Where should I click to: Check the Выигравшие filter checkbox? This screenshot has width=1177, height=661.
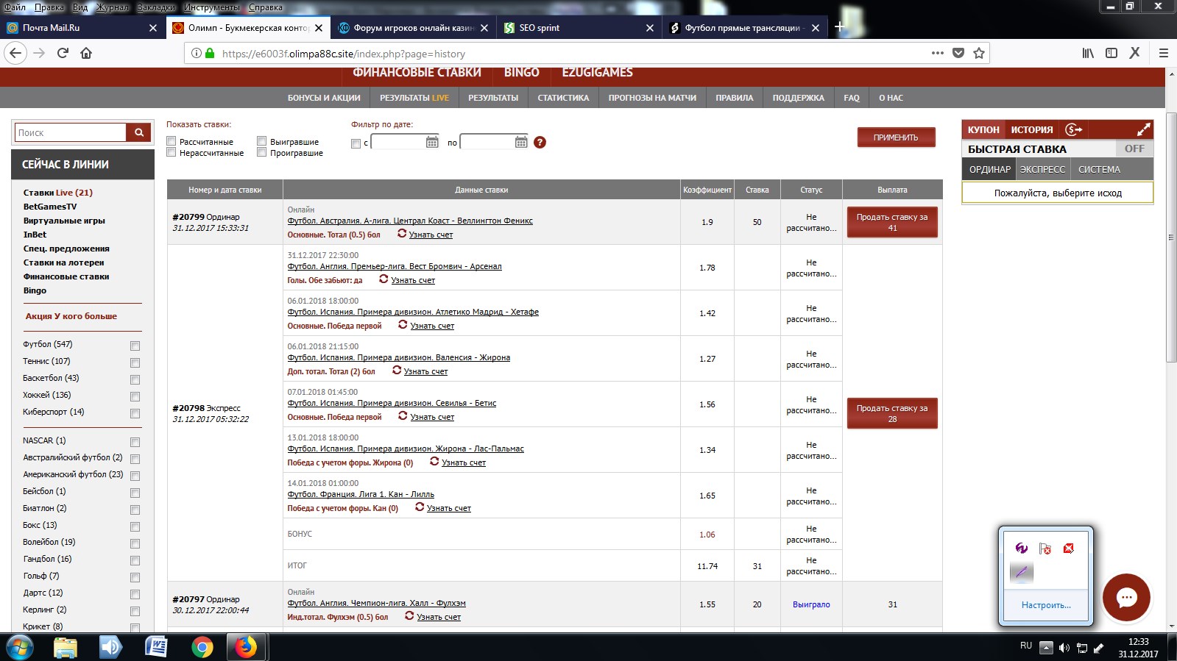(261, 141)
